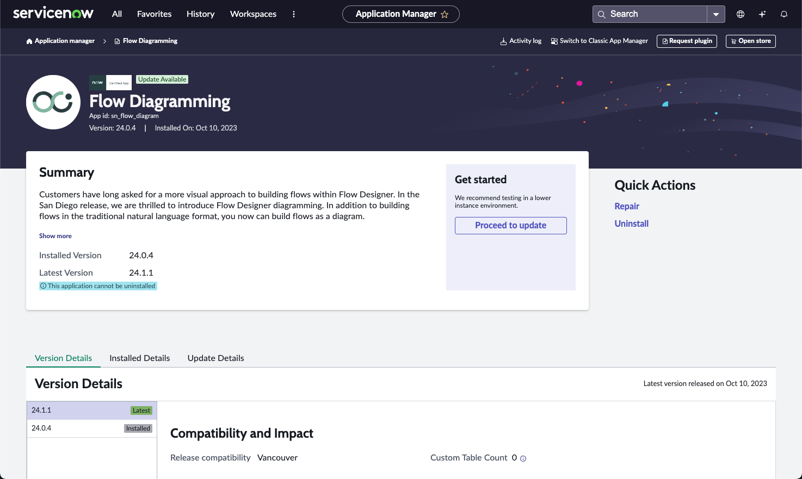Expand the search scope dropdown arrow
The image size is (802, 479).
[716, 15]
